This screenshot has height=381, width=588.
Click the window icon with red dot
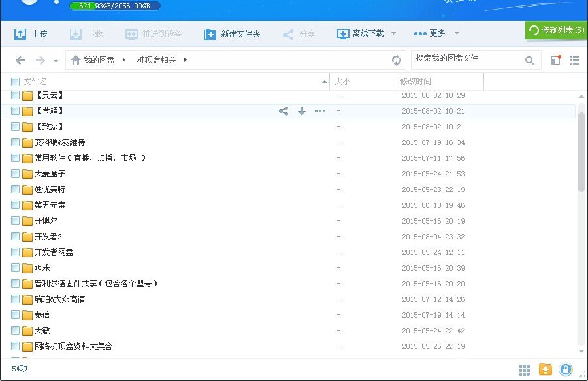click(556, 60)
